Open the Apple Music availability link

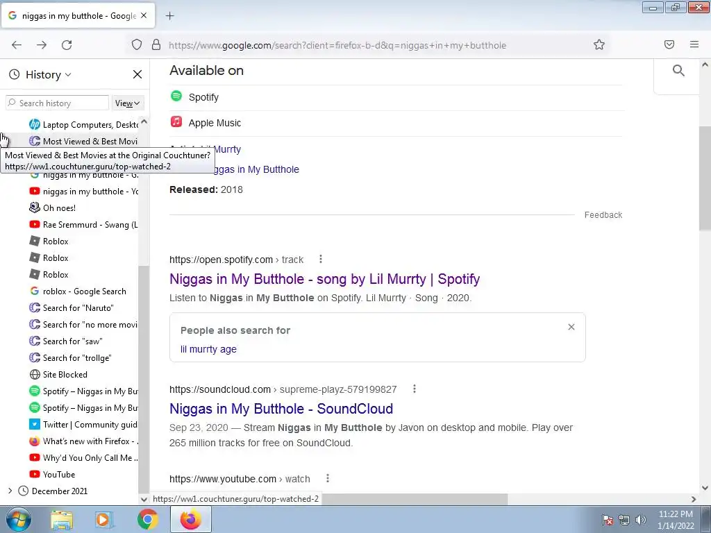[215, 123]
